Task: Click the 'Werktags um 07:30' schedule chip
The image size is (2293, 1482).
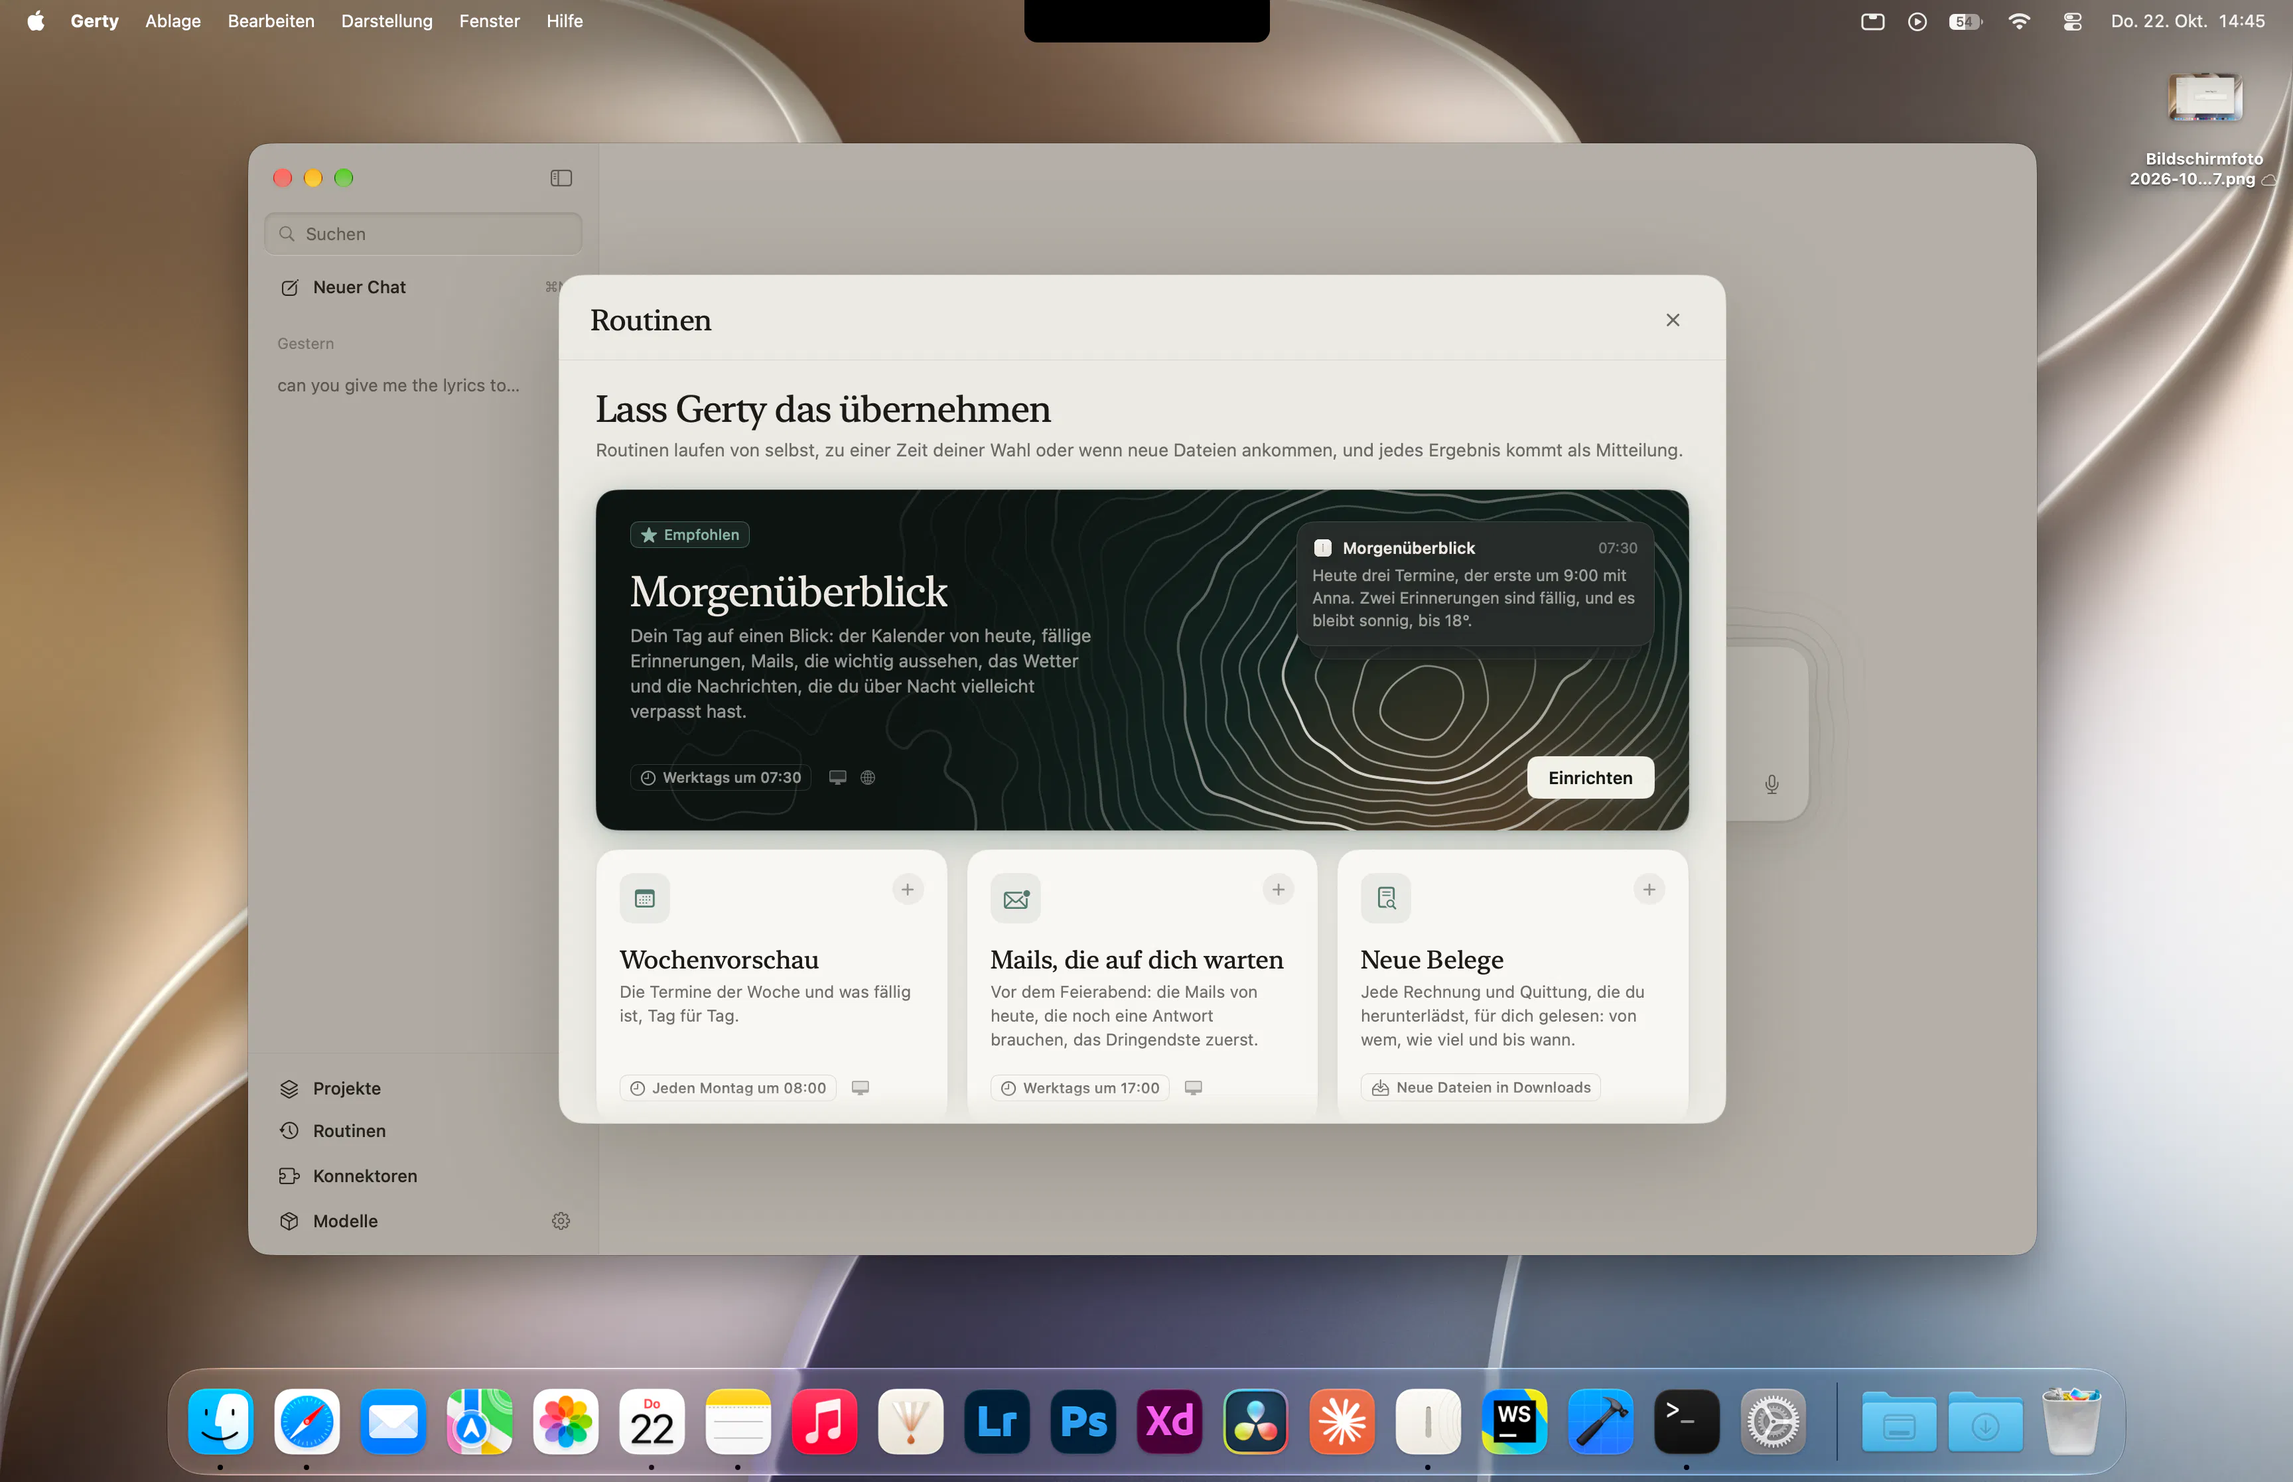Action: coord(721,777)
